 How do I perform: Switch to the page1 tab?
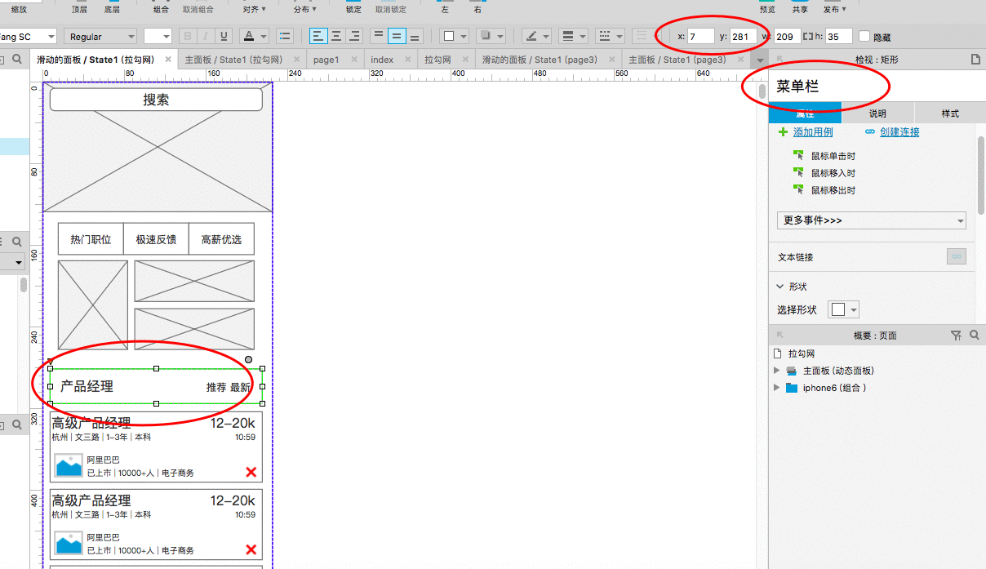pos(326,60)
